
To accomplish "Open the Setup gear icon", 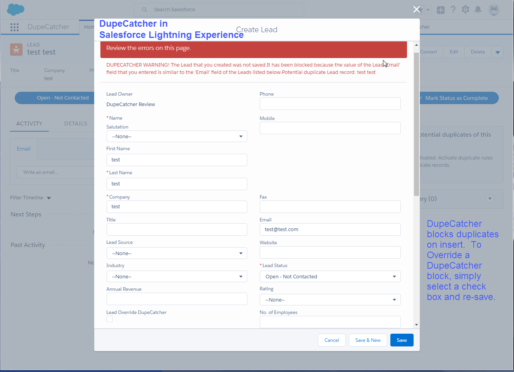I will coord(465,9).
